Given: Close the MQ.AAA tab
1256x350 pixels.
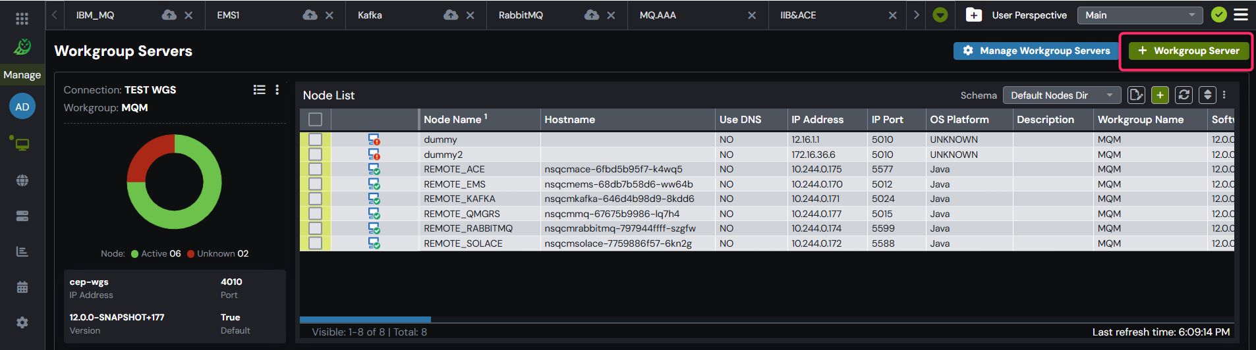Looking at the screenshot, I should [x=752, y=15].
